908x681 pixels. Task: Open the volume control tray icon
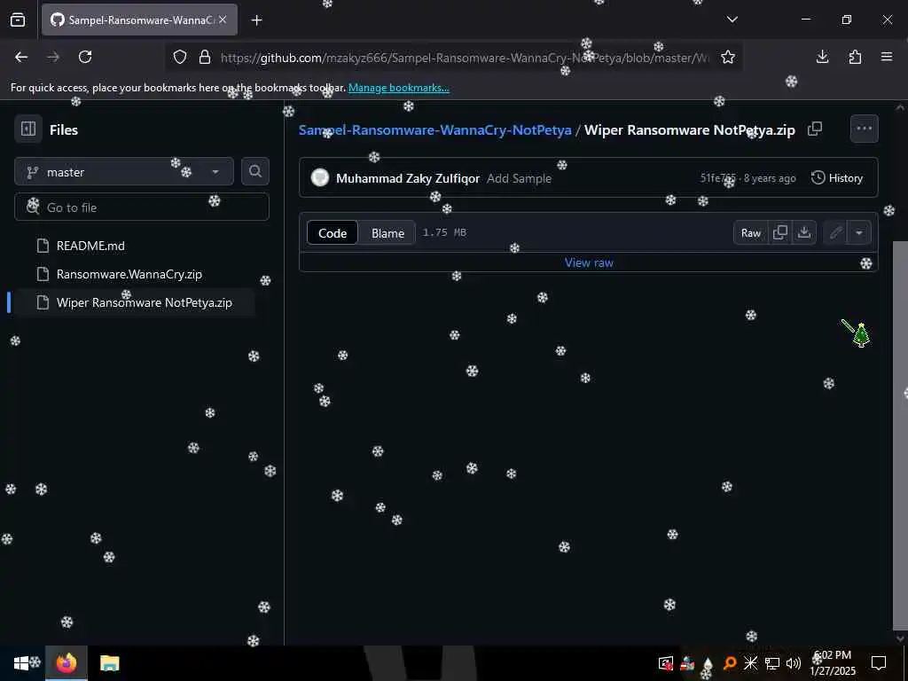click(794, 663)
